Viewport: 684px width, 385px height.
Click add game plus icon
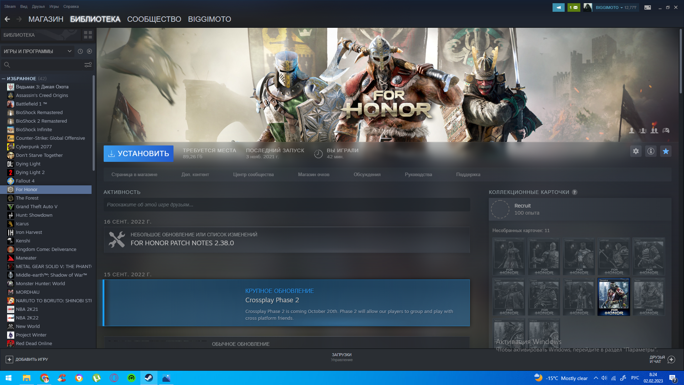point(10,359)
